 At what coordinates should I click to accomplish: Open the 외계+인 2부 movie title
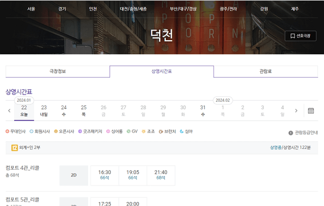click(x=30, y=148)
